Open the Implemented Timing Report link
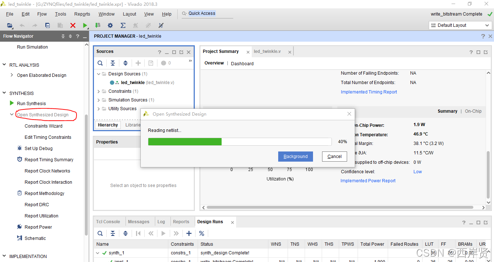The height and width of the screenshot is (262, 494). pos(369,92)
